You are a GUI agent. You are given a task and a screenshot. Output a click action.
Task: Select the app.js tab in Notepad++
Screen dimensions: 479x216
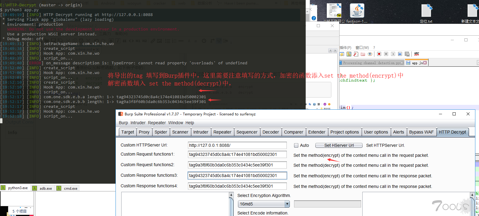pos(417,63)
